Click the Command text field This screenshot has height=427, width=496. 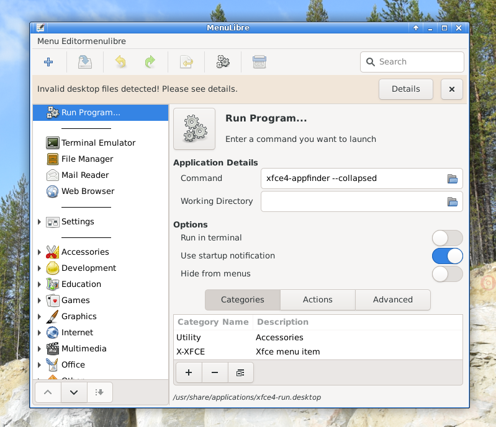[361, 178]
